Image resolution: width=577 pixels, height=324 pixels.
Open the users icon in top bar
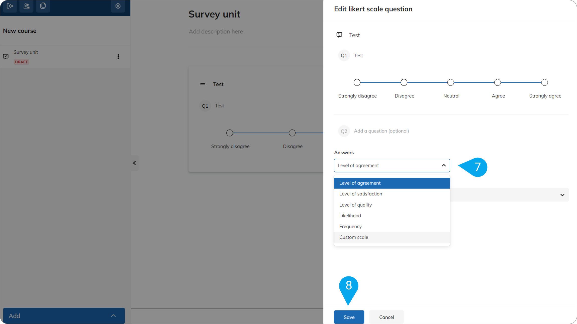pos(26,6)
